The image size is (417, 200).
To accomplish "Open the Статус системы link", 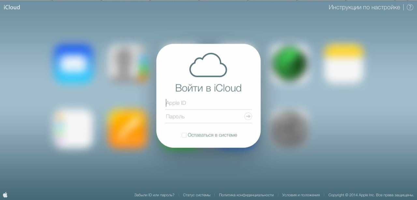I will (196, 195).
